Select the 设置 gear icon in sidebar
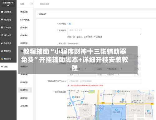The width and height of the screenshot is (156, 120). tap(2, 67)
